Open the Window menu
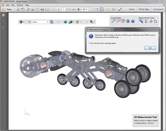The height and width of the screenshot is (131, 166). pos(20,5)
